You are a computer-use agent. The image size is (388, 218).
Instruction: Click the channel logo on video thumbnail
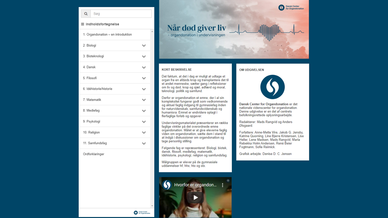coord(167,185)
